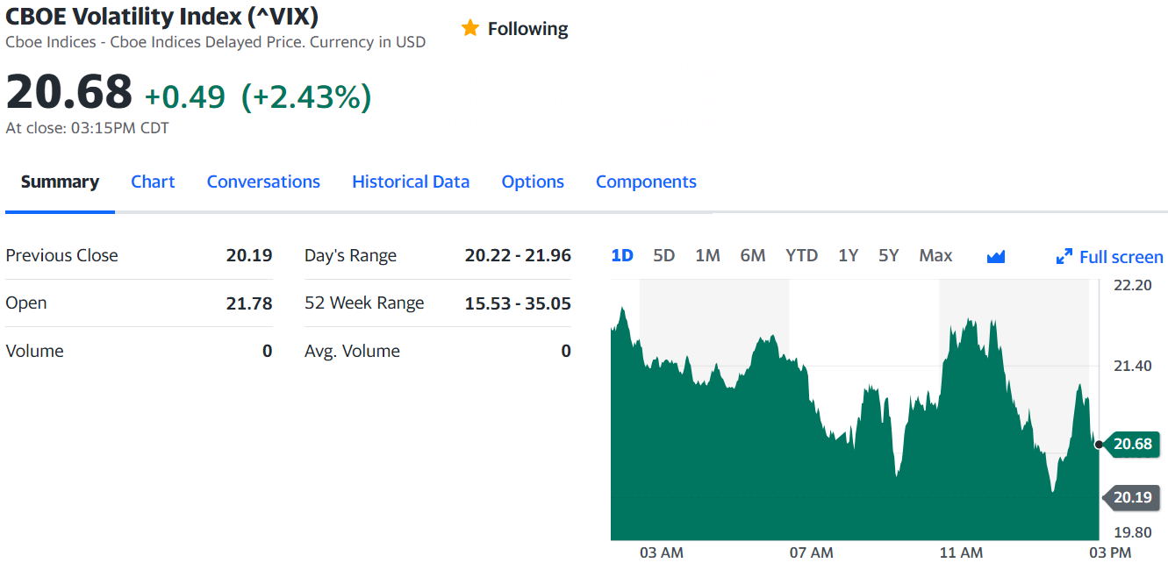
Task: Select the 5D chart range
Action: pos(664,255)
